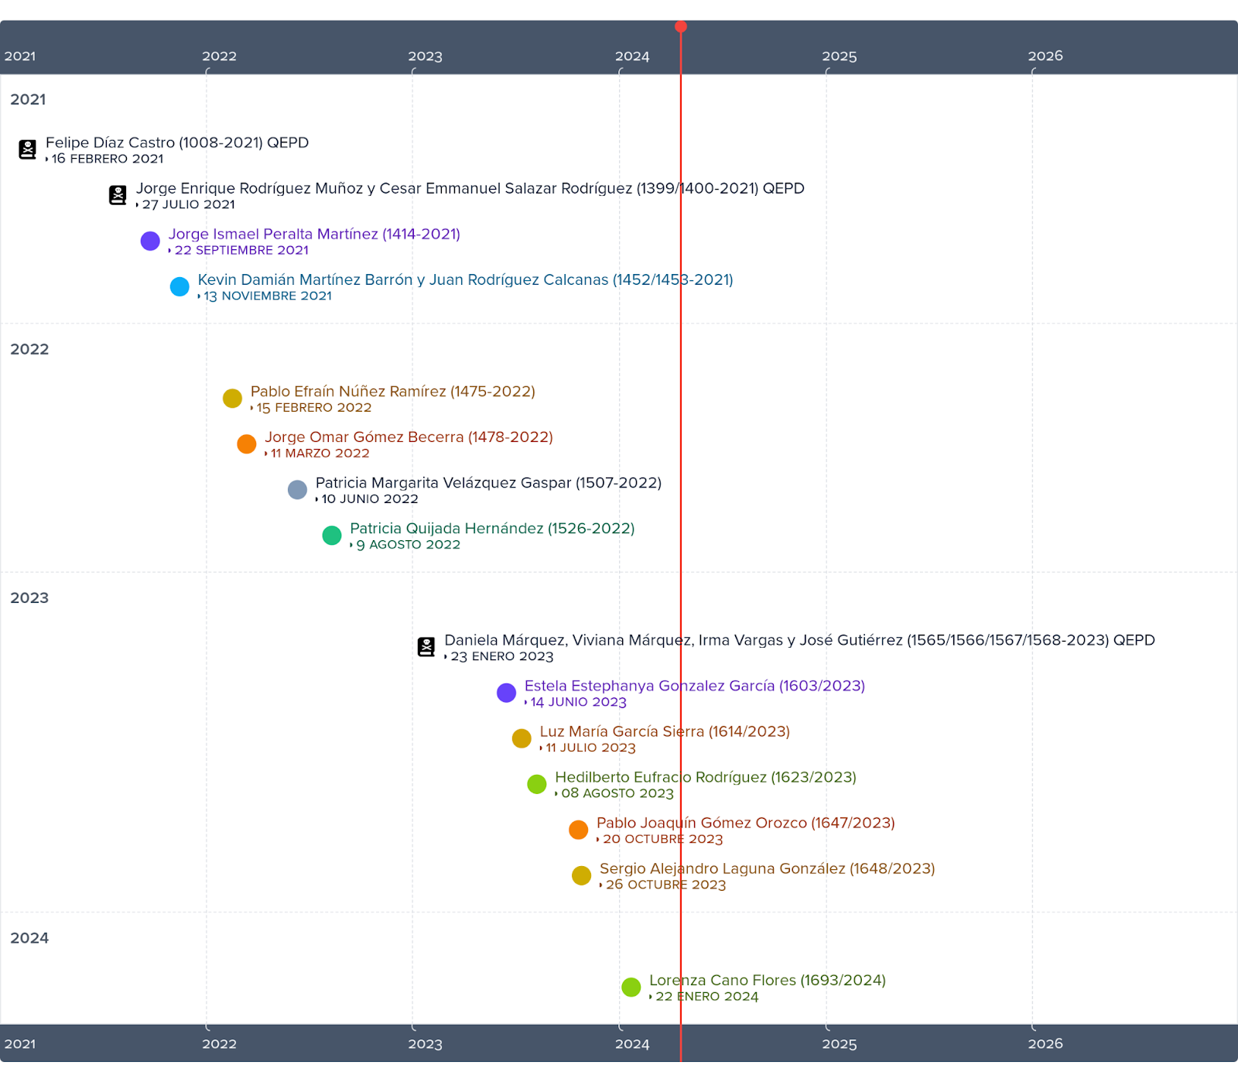The image size is (1238, 1082).
Task: Click 2022 in the bottom timeline axis
Action: tap(219, 1044)
